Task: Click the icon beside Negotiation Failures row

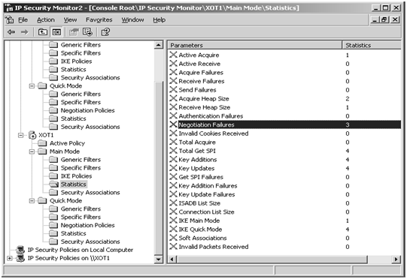Action: point(173,124)
